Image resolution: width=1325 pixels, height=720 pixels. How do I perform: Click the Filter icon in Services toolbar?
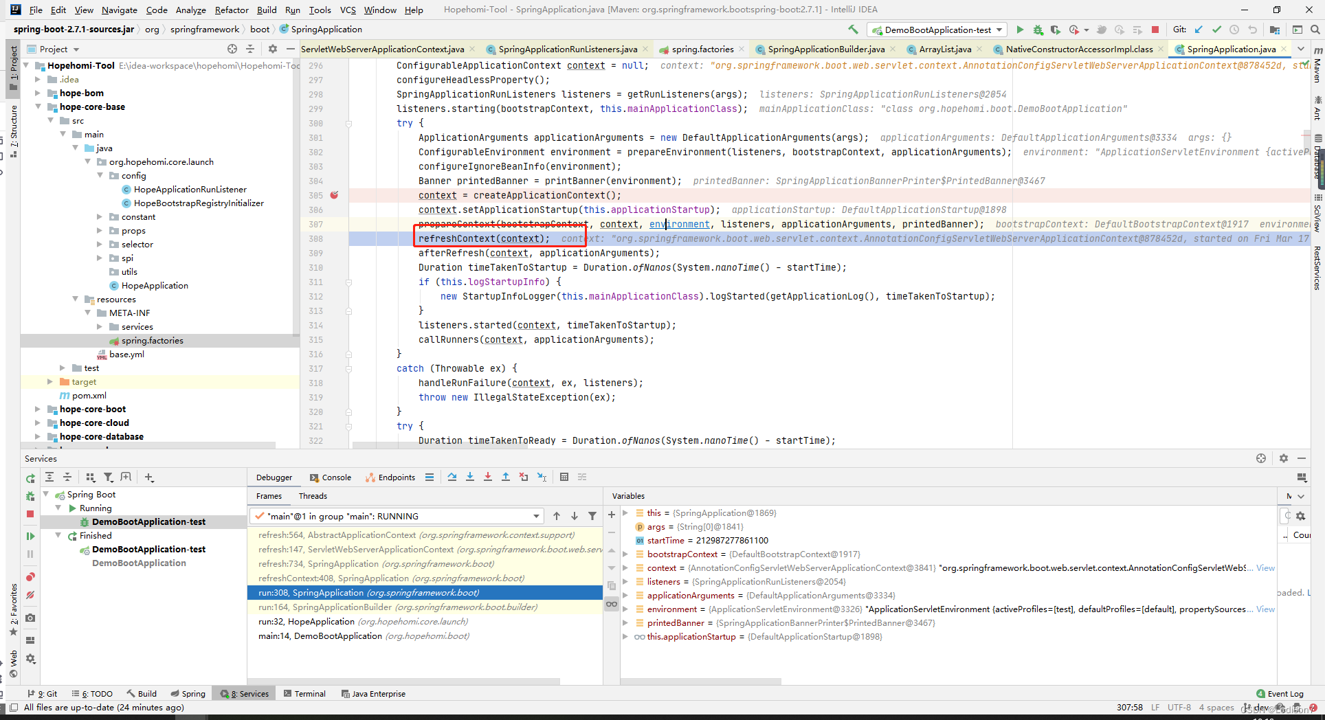(x=108, y=477)
